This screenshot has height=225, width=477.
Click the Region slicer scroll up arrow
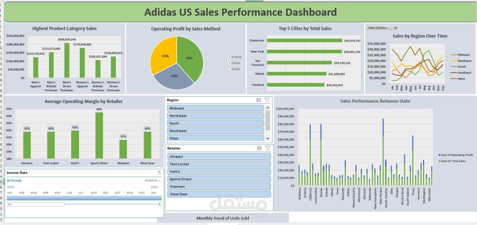267,108
